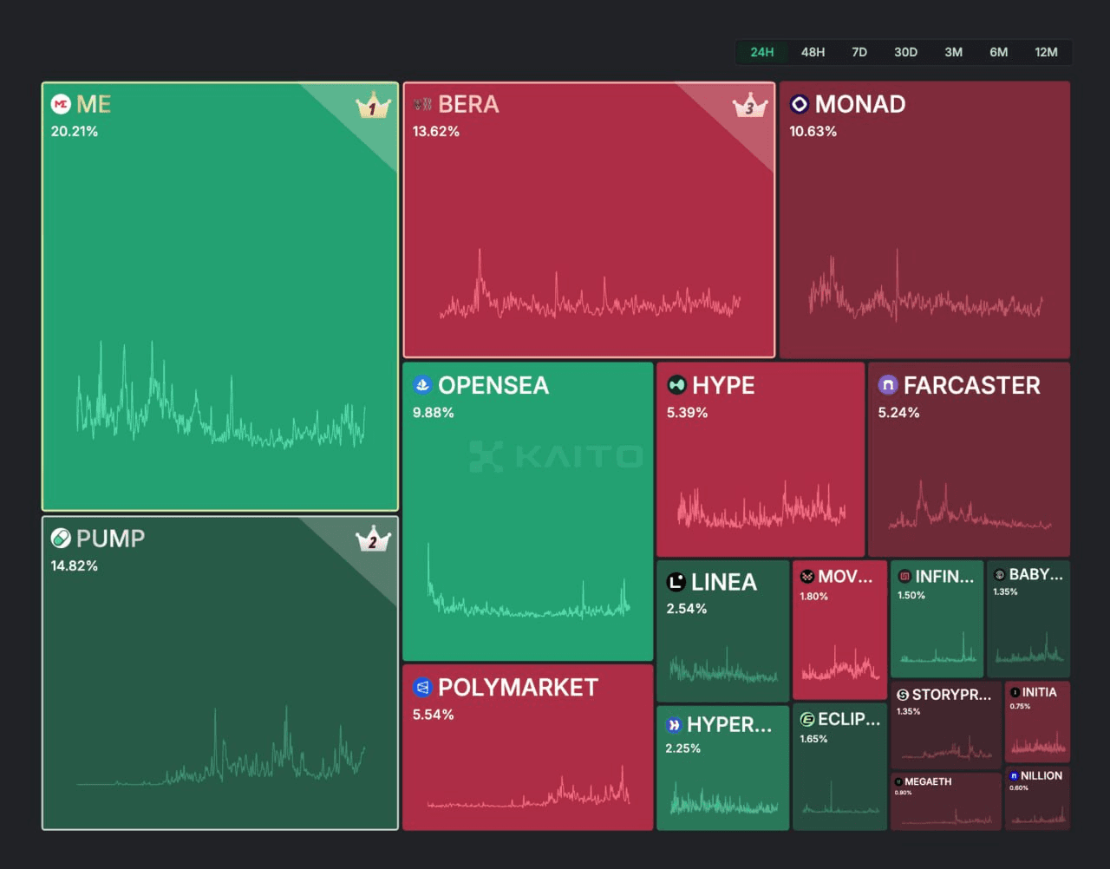This screenshot has width=1110, height=869.
Task: Click the 9.88% value on OPENSEA
Action: point(434,413)
